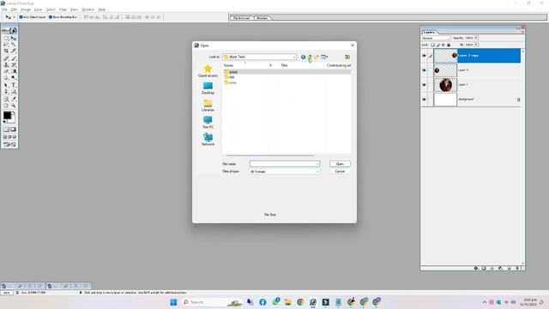
Task: Select the Notes tool
Action: point(6,100)
